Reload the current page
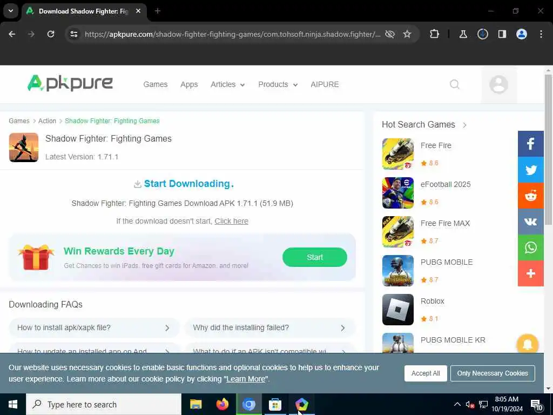 pos(51,34)
